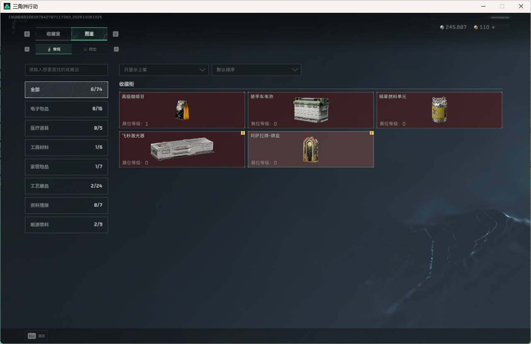
Task: Open the 能源燃料 category
Action: [66, 225]
